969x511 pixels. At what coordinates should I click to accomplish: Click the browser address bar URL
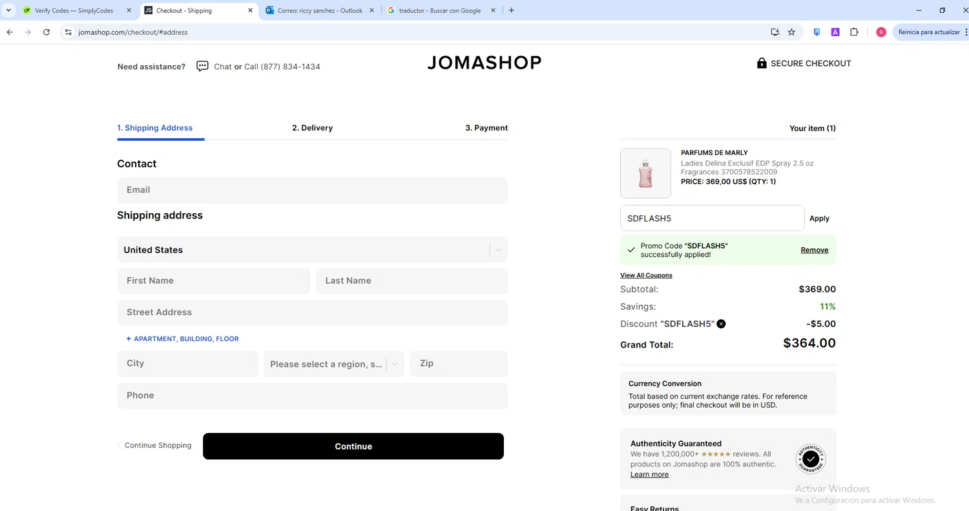coord(133,32)
